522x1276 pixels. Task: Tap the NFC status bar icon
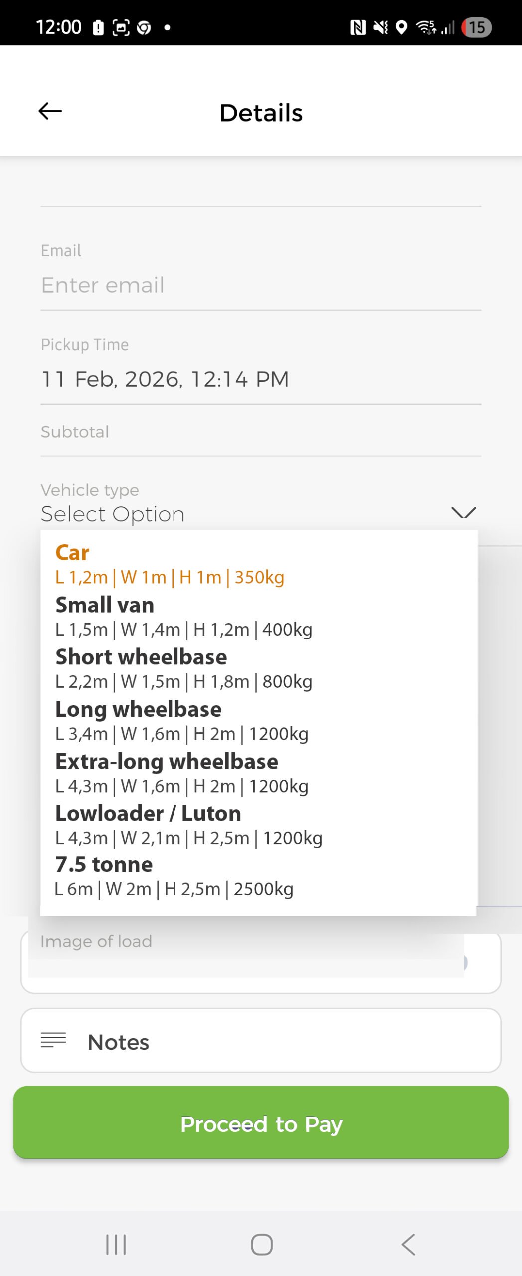[x=358, y=27]
